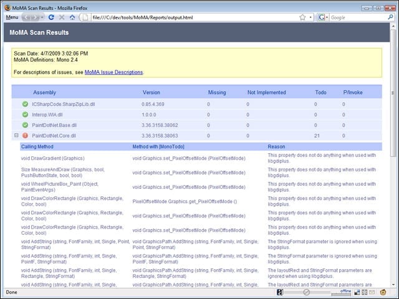The width and height of the screenshot is (399, 299).
Task: Click the Todo count 21
Action: (x=317, y=136)
